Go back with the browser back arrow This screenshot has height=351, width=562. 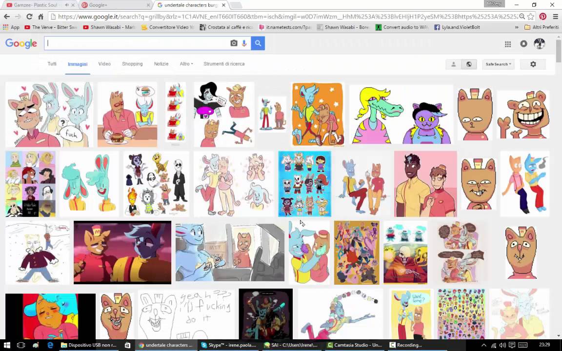pyautogui.click(x=7, y=17)
